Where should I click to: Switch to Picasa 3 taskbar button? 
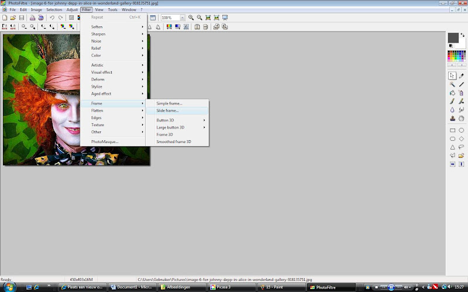[x=231, y=287]
